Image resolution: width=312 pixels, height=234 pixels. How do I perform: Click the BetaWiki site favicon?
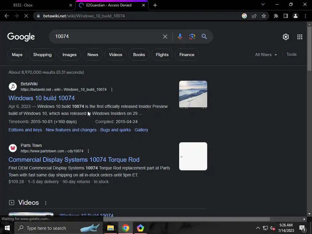(x=13, y=87)
